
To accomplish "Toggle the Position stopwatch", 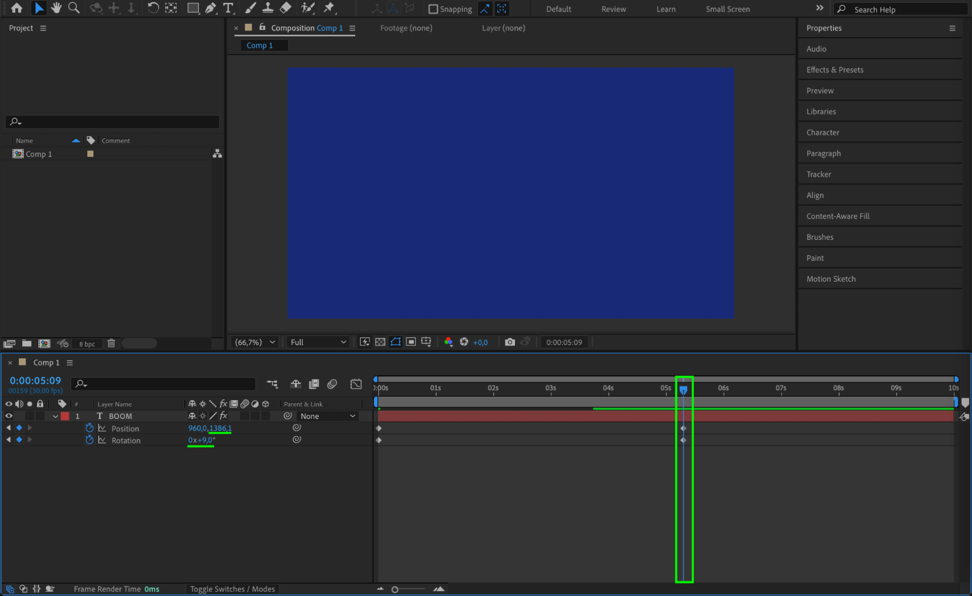I will click(x=89, y=428).
